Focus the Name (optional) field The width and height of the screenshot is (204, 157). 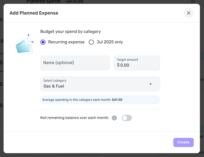click(x=75, y=63)
